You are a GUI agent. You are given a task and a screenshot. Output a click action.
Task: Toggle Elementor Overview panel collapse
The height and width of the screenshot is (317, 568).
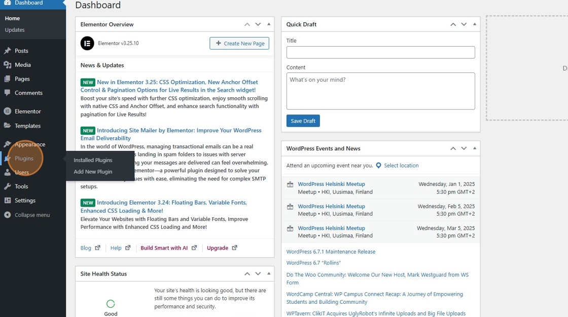269,24
